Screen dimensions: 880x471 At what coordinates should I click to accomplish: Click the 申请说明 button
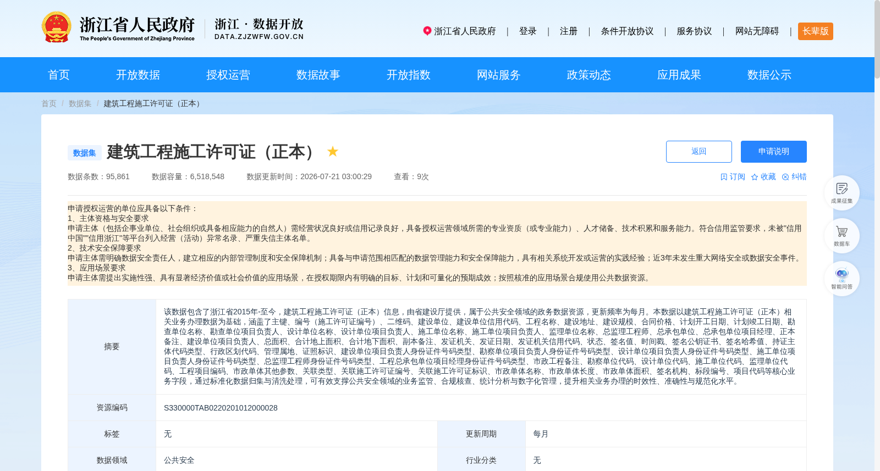tap(774, 152)
